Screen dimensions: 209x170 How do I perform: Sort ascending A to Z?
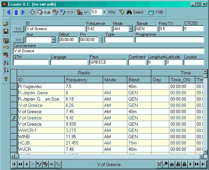tap(6, 63)
